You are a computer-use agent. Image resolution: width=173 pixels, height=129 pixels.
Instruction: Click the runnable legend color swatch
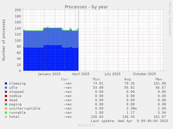[x=6, y=113]
